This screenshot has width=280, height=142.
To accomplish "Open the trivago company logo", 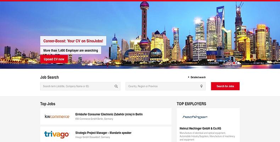I will 57,135.
